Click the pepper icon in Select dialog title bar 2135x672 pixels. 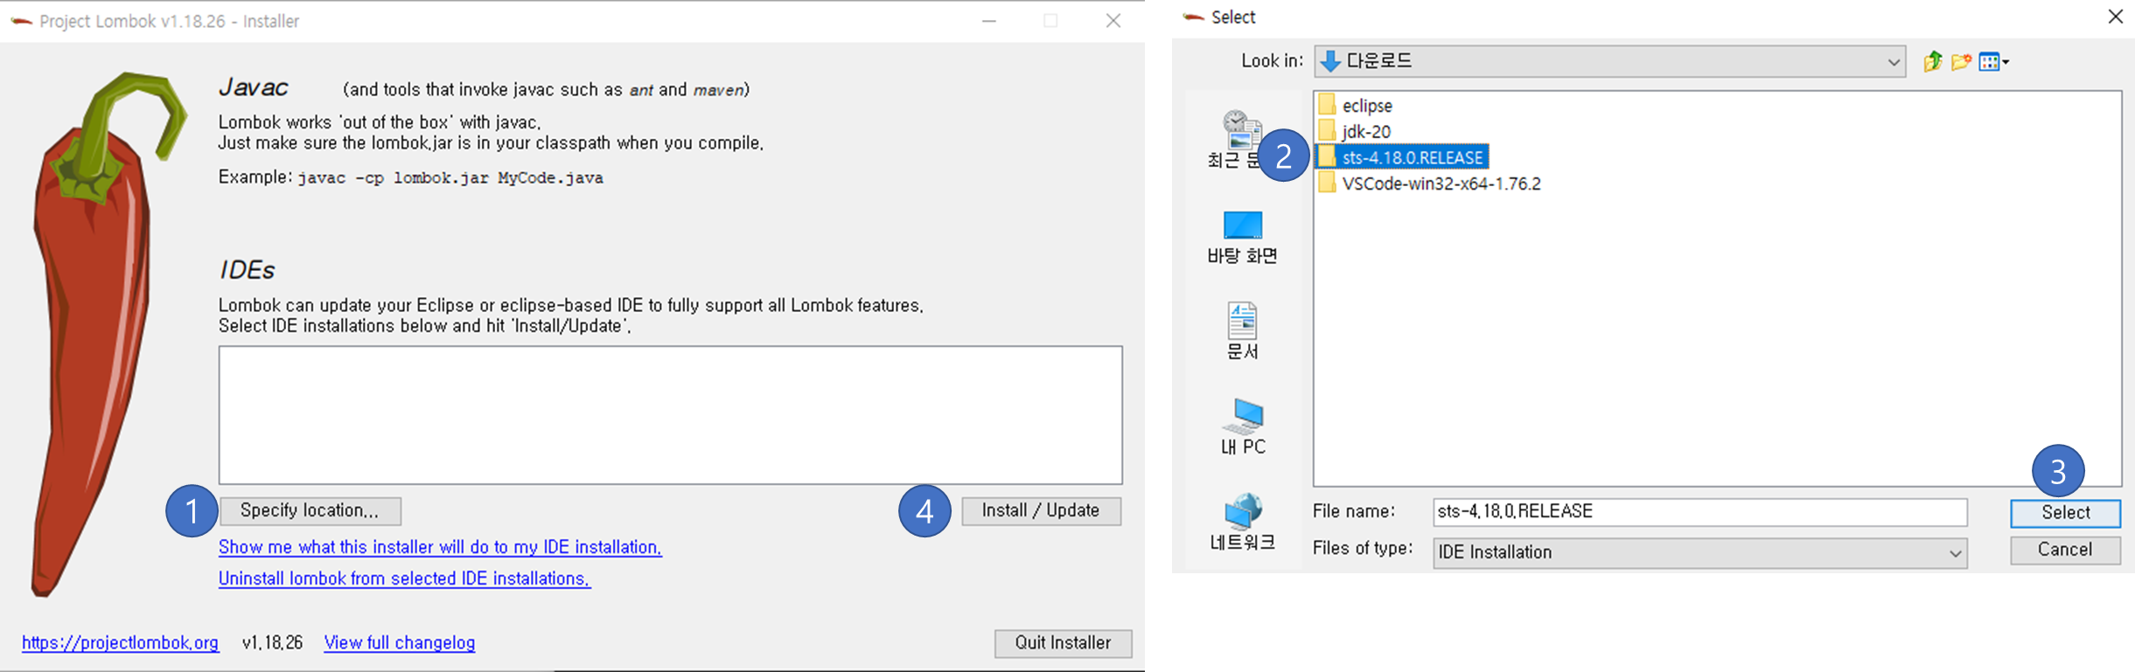1193,17
